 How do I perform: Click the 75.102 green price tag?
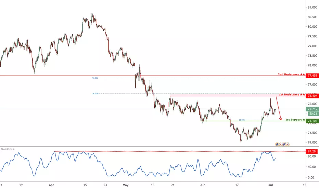pyautogui.click(x=312, y=121)
